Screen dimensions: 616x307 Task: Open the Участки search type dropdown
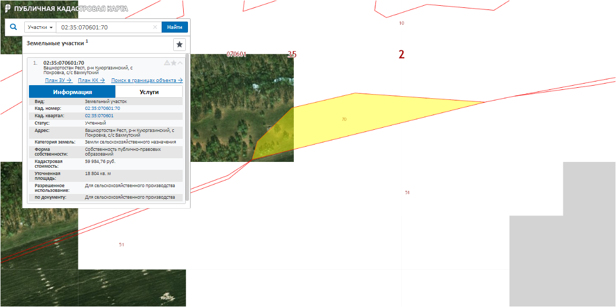(x=40, y=27)
